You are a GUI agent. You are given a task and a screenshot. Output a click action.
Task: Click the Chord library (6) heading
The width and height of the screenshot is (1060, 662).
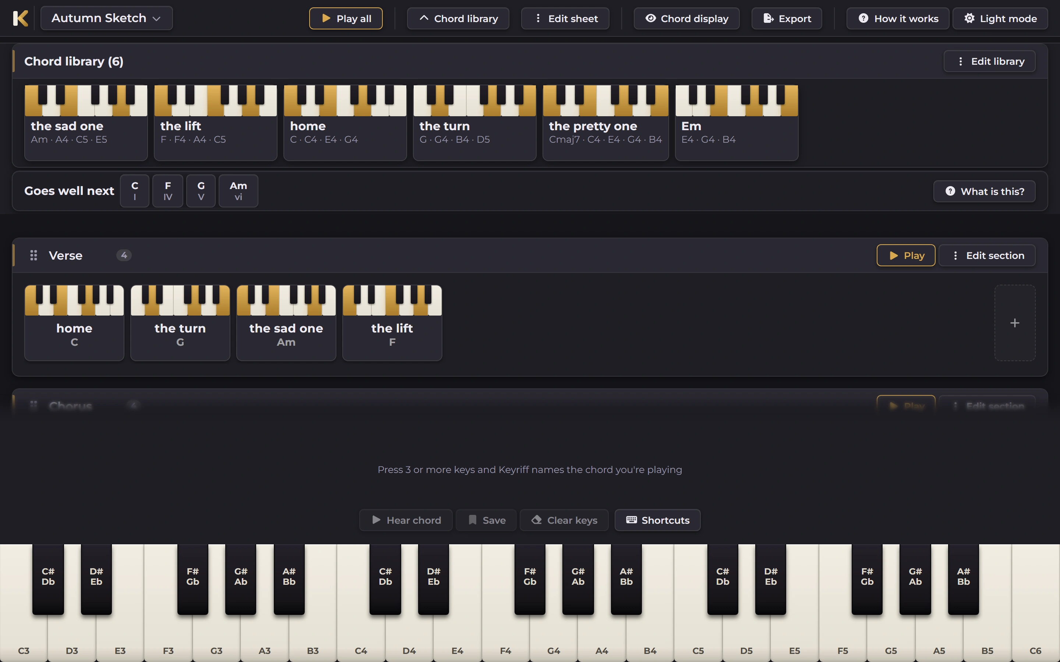pyautogui.click(x=74, y=61)
